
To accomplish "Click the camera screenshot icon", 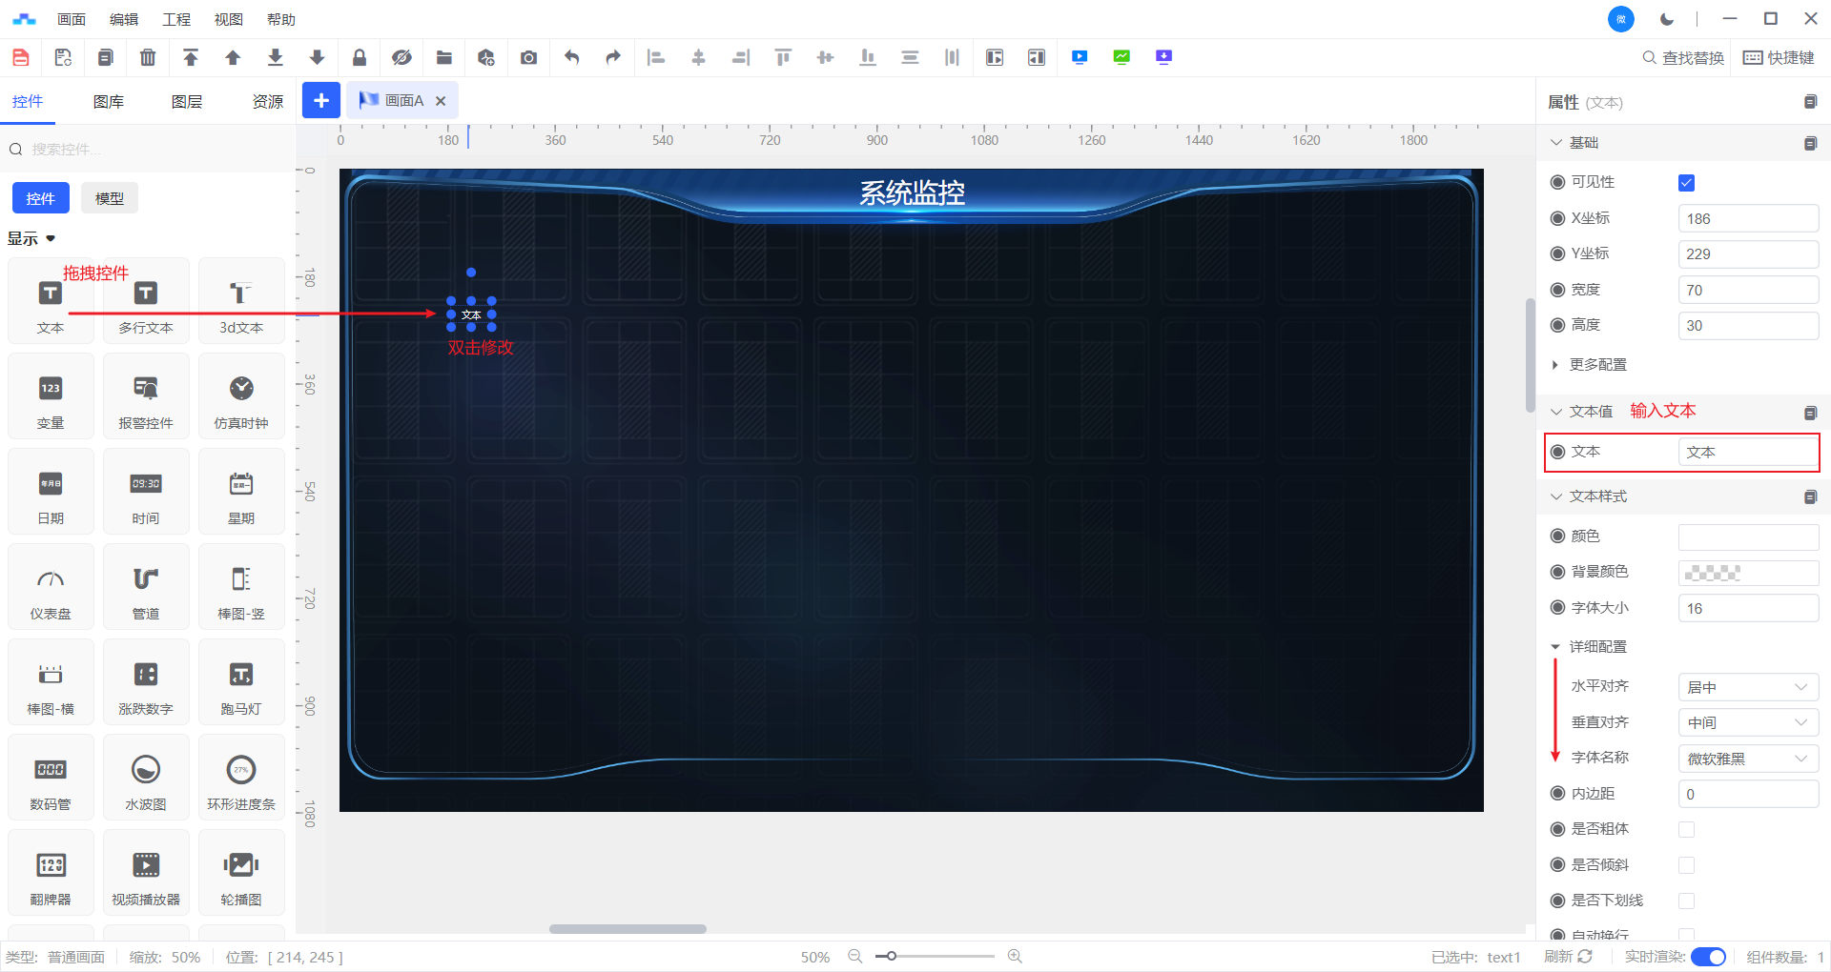I will click(x=528, y=57).
